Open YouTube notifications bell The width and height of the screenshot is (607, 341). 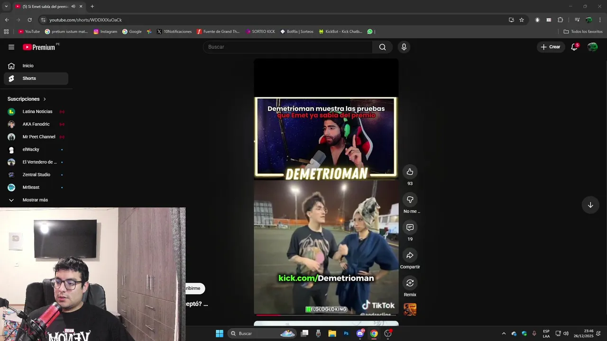point(574,47)
